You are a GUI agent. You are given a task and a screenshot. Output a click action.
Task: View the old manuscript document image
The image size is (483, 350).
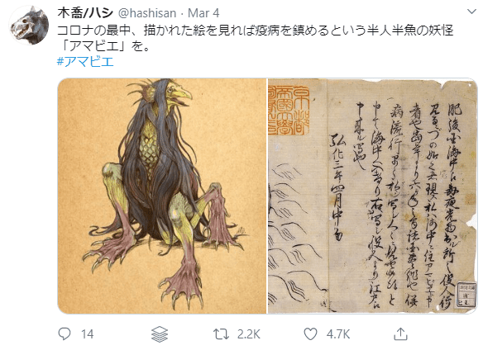click(x=372, y=196)
